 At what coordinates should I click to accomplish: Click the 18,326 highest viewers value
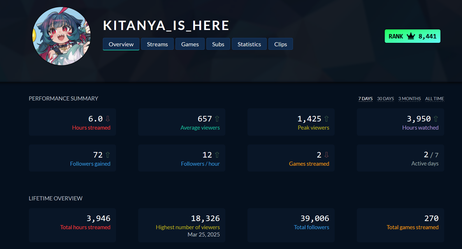click(205, 218)
